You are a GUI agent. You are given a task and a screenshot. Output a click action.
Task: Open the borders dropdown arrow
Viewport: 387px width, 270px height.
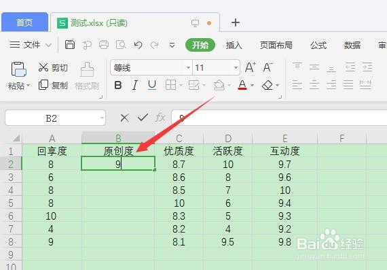[181, 85]
